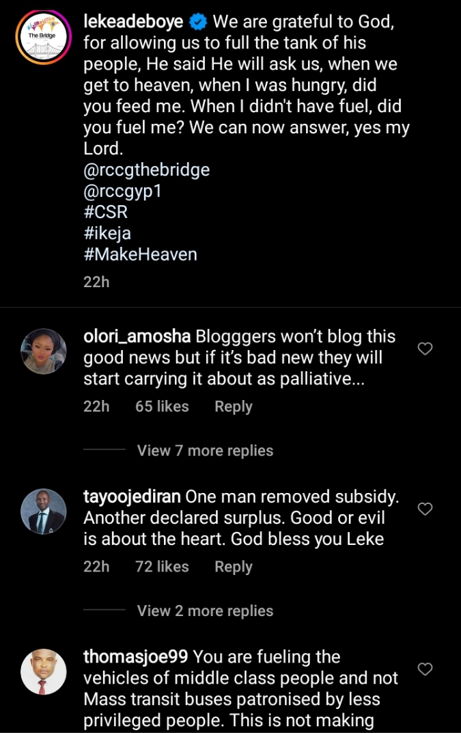Tap the verified badge next to lekeadeboye
The height and width of the screenshot is (733, 461).
(198, 23)
